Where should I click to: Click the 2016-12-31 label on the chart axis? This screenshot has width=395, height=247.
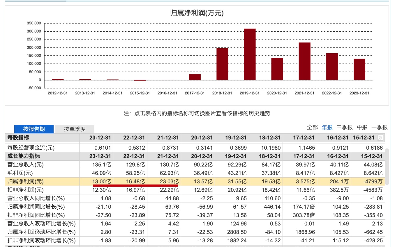(x=167, y=93)
